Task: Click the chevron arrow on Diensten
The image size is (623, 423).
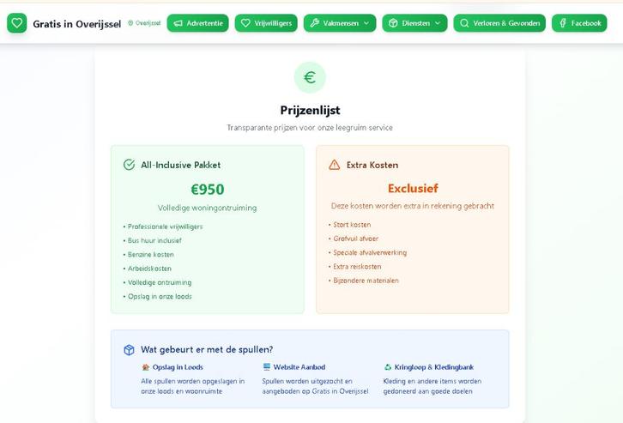Action: [x=437, y=23]
